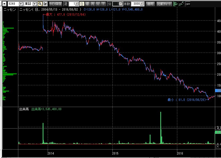Click the 出来高 volume panel label
The width and height of the screenshot is (221, 158).
point(24,109)
